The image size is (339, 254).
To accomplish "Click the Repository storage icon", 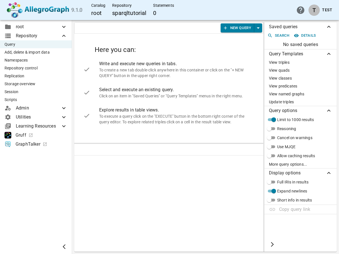I will pyautogui.click(x=8, y=36).
